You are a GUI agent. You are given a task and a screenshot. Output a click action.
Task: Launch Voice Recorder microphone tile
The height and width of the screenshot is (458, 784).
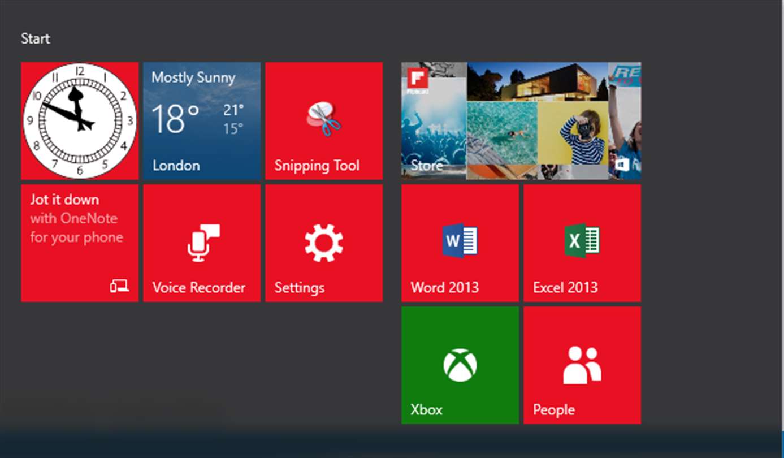(x=202, y=243)
